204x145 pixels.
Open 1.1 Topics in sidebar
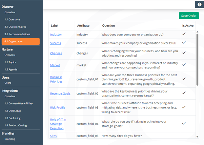click(10, 62)
